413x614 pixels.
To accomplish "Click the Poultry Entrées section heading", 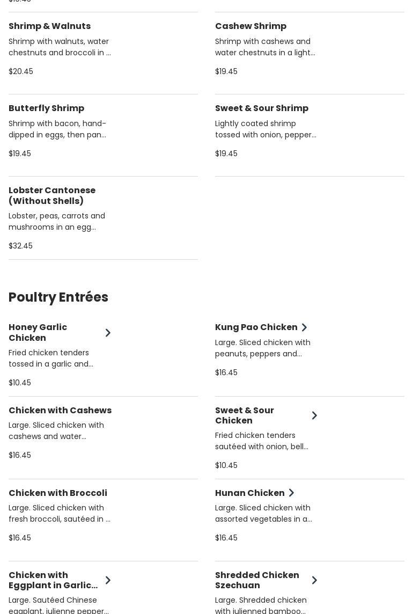I will 58,297.
